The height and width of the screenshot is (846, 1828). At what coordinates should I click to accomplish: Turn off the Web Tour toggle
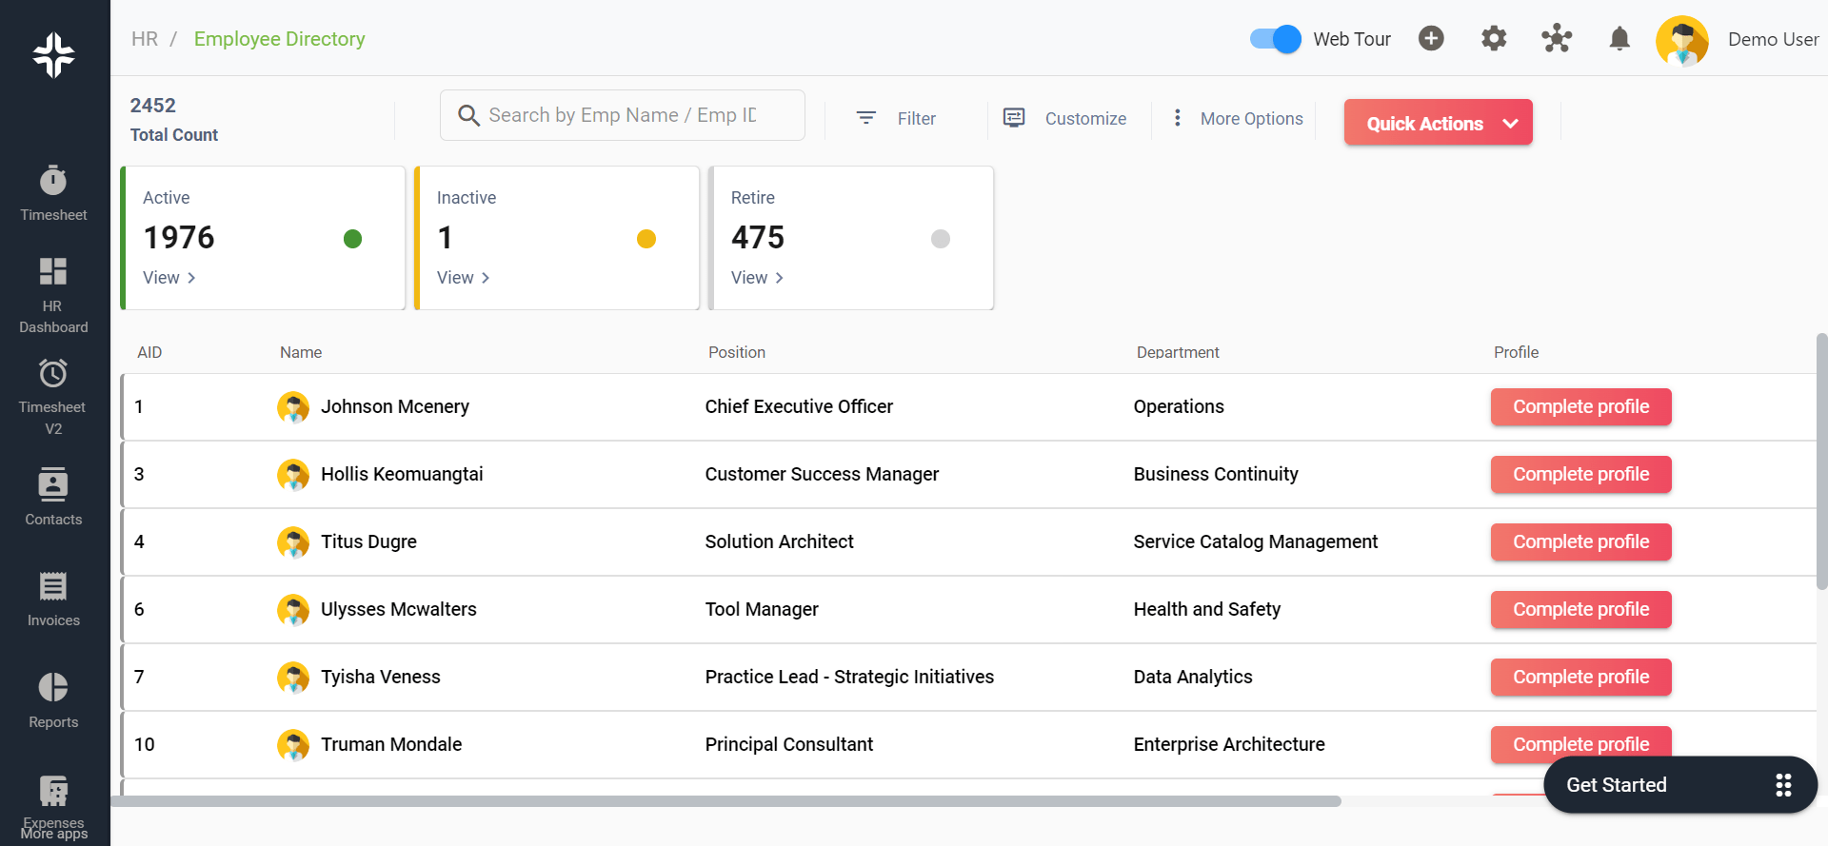[x=1275, y=39]
